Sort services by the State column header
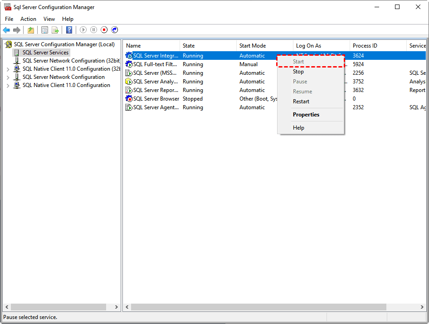Screen dimensions: 429x324 click(189, 46)
